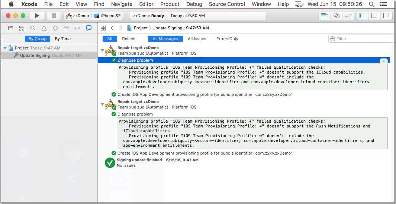Viewport: 396px width, 204px height.
Task: Run the zxDemo build with Play button
Action: click(x=37, y=16)
